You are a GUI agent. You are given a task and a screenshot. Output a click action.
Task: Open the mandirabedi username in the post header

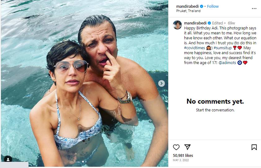click(x=187, y=6)
